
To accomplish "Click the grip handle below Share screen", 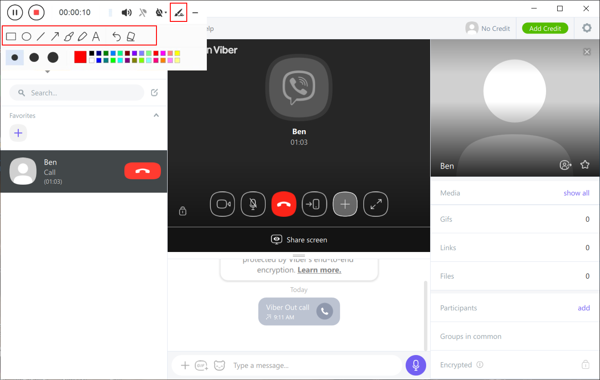I will coord(299,255).
